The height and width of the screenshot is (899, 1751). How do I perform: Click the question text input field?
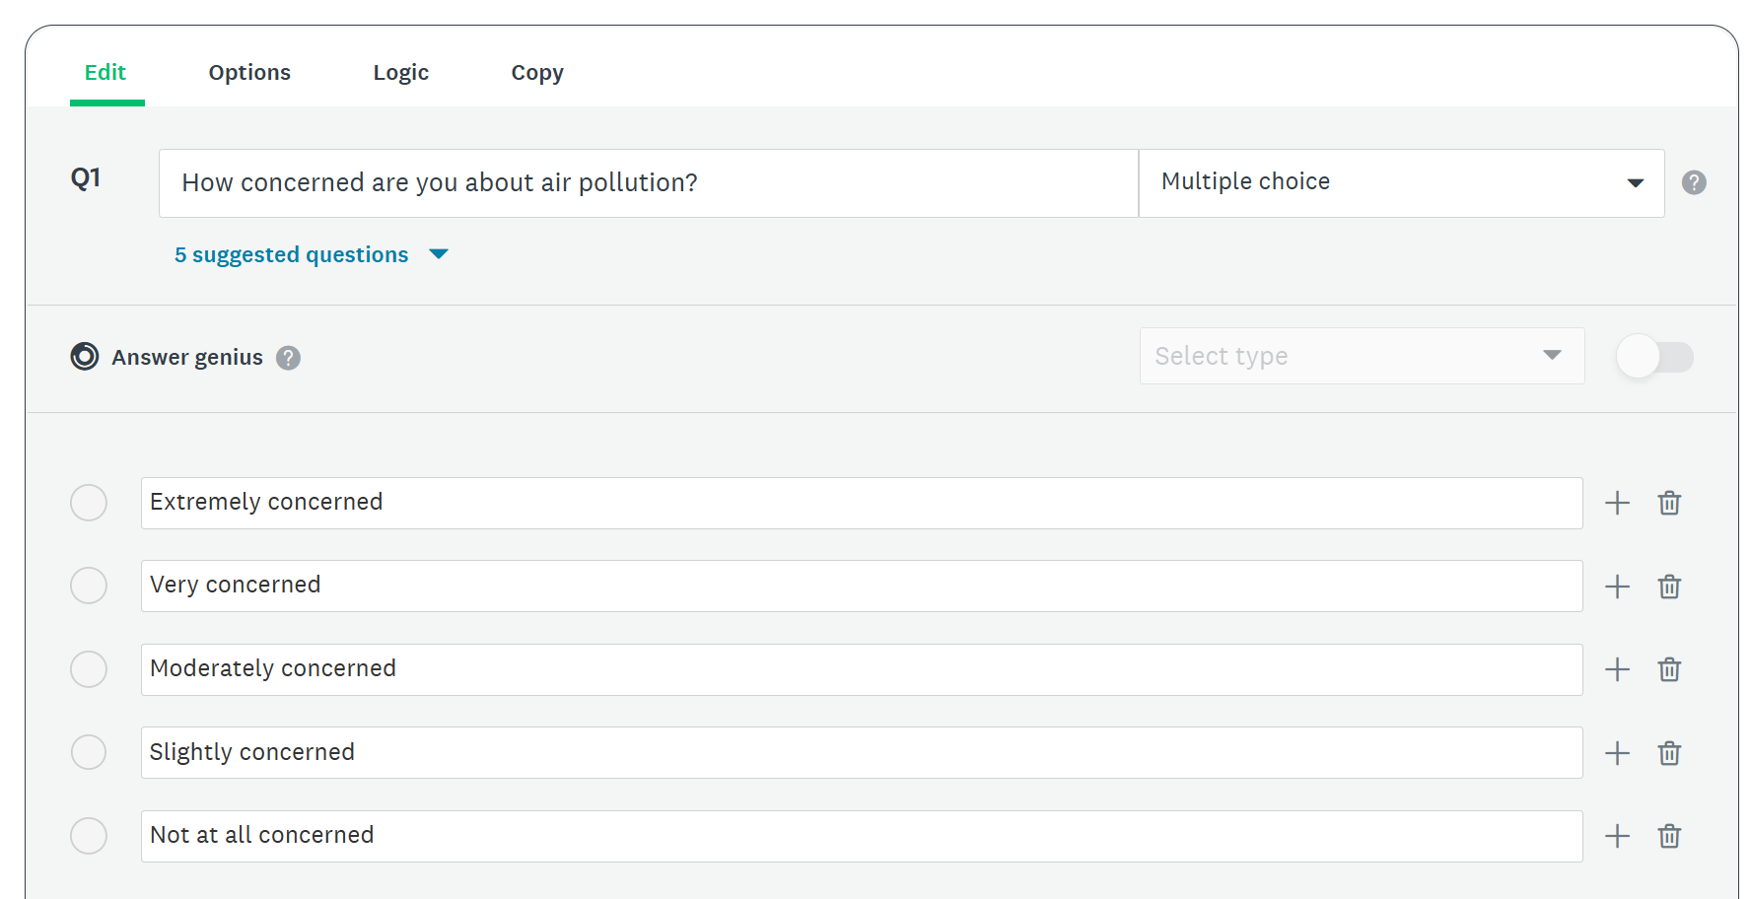coord(648,182)
